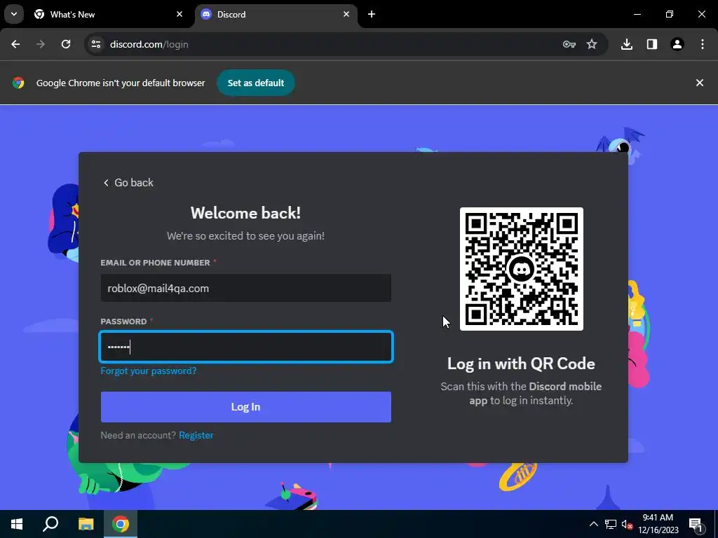This screenshot has height=538, width=718.
Task: Reload the Discord login page
Action: [66, 44]
